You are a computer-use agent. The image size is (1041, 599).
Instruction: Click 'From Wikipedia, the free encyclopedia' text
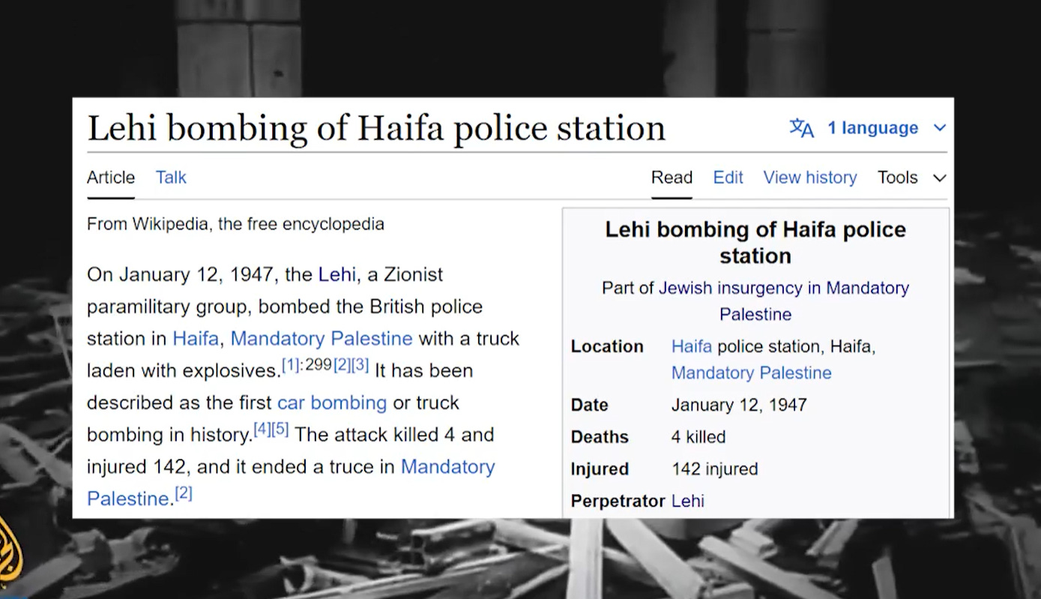click(x=235, y=224)
